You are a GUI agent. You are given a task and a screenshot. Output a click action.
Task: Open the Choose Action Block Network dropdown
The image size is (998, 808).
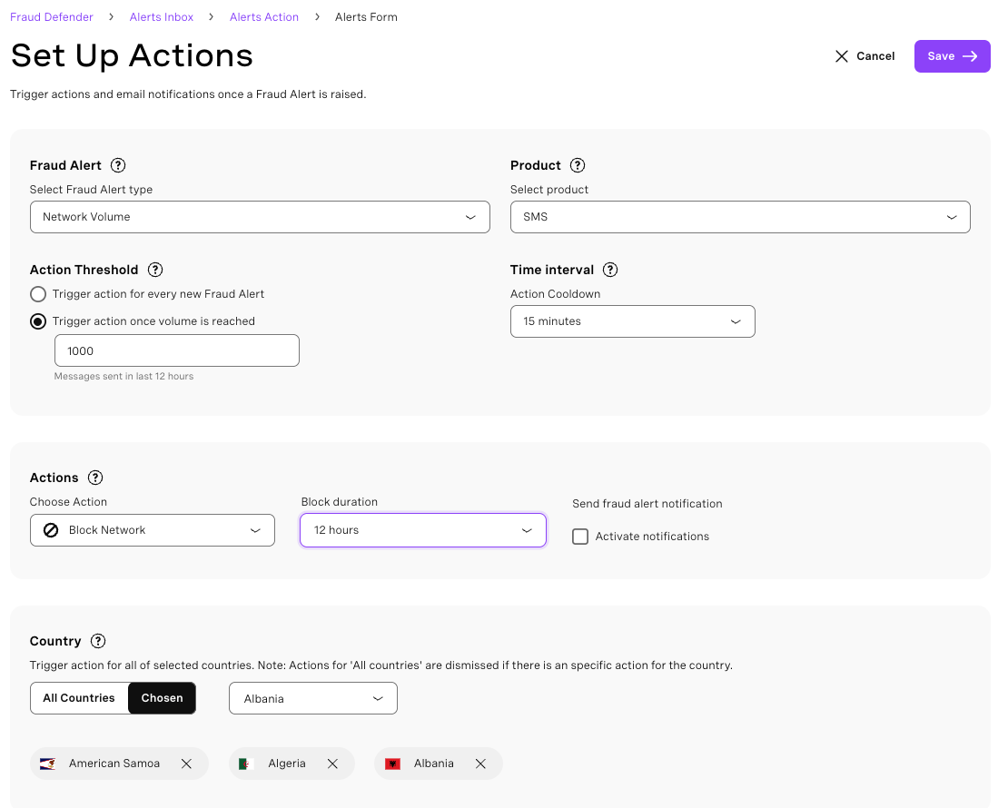click(153, 530)
